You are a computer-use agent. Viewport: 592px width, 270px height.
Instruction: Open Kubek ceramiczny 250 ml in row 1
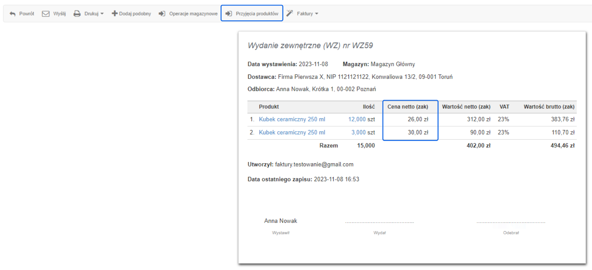[292, 119]
